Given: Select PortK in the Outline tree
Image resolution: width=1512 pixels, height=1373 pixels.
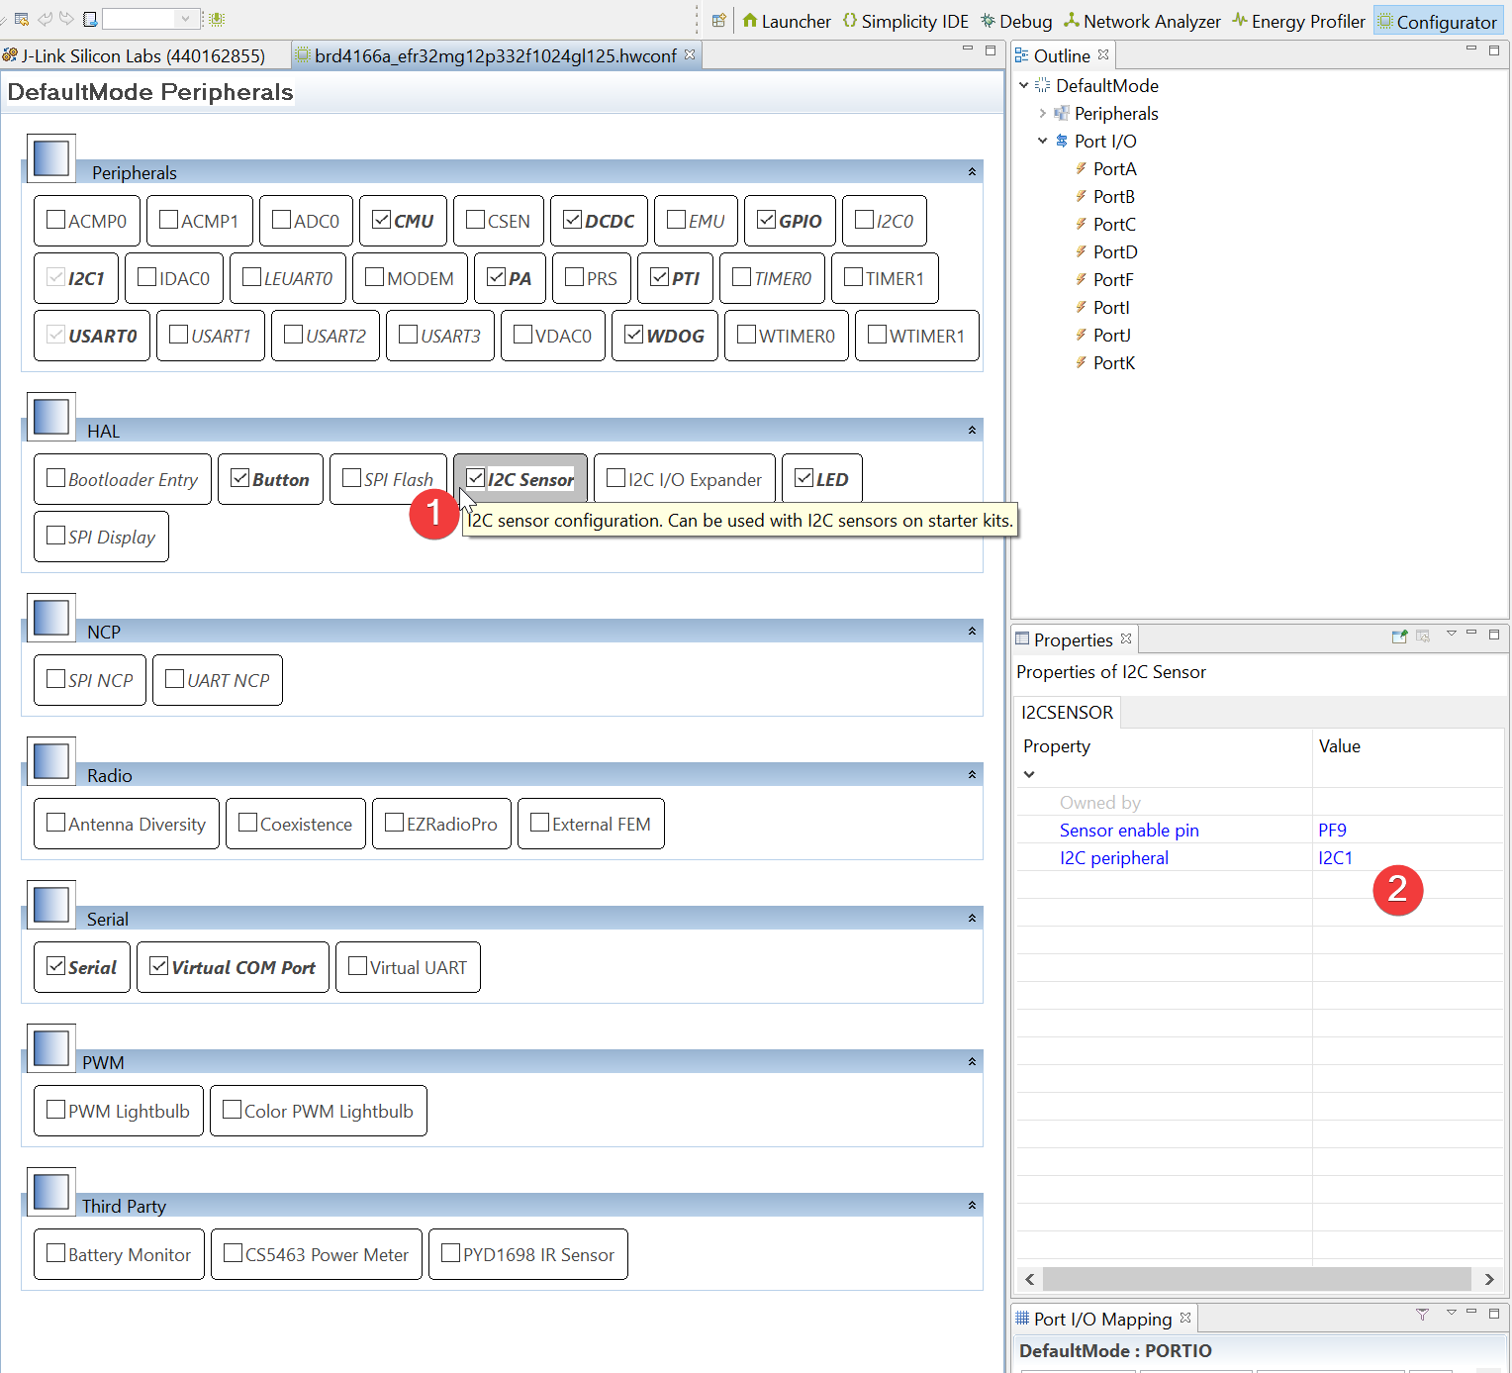Looking at the screenshot, I should coord(1114,363).
